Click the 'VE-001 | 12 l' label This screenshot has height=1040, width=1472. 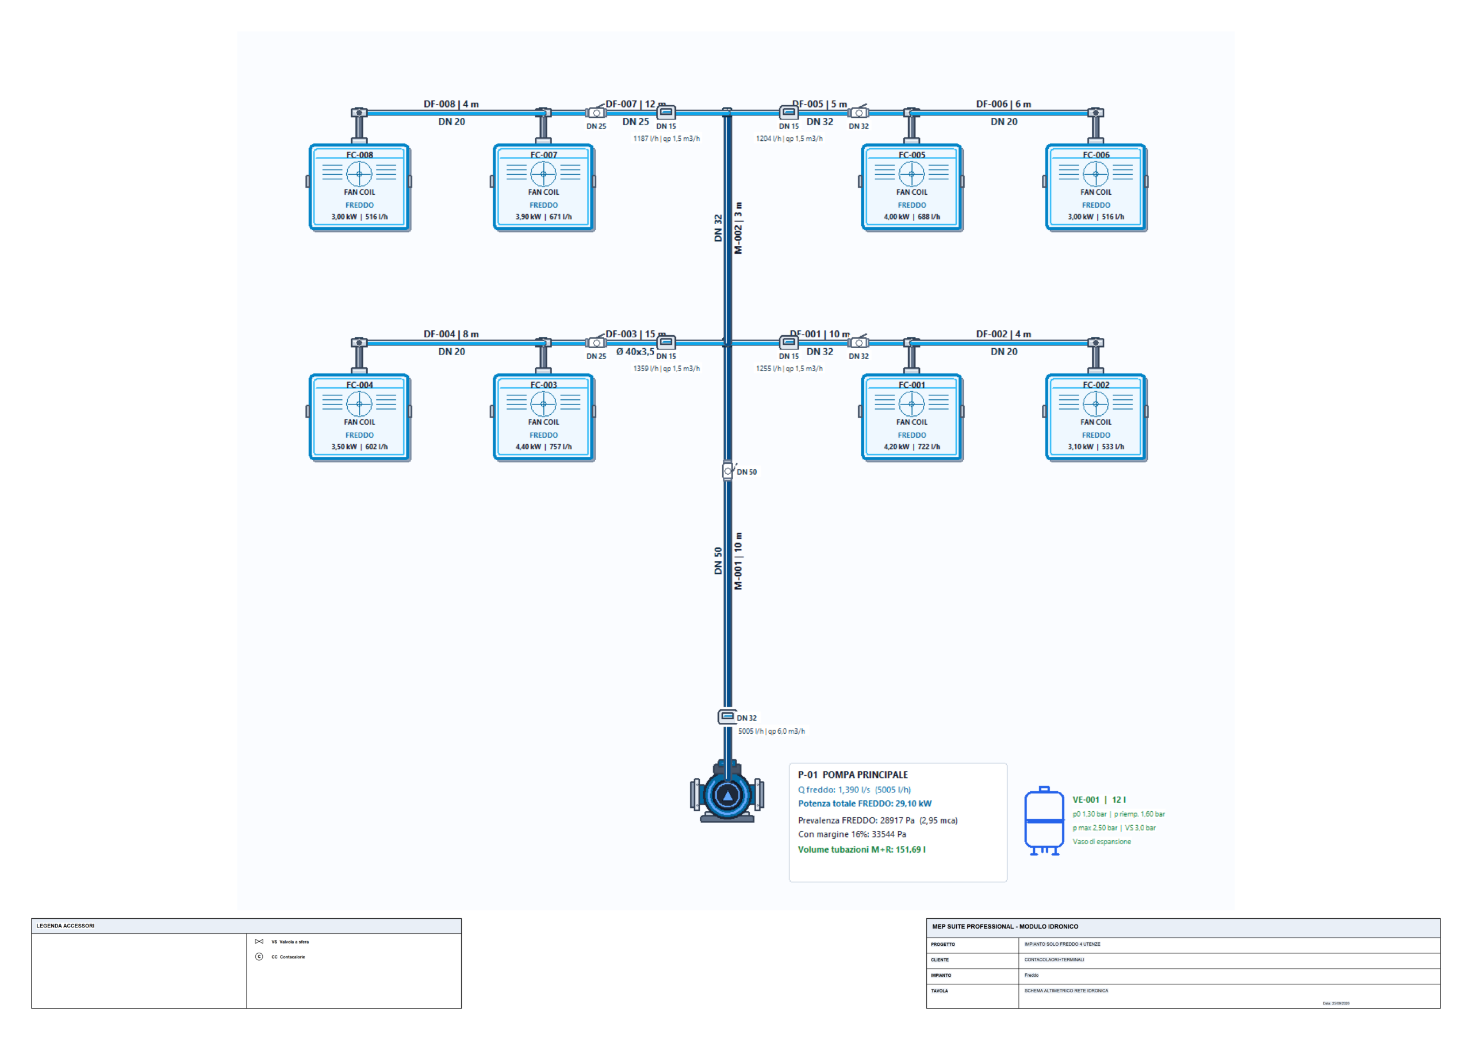[1099, 800]
